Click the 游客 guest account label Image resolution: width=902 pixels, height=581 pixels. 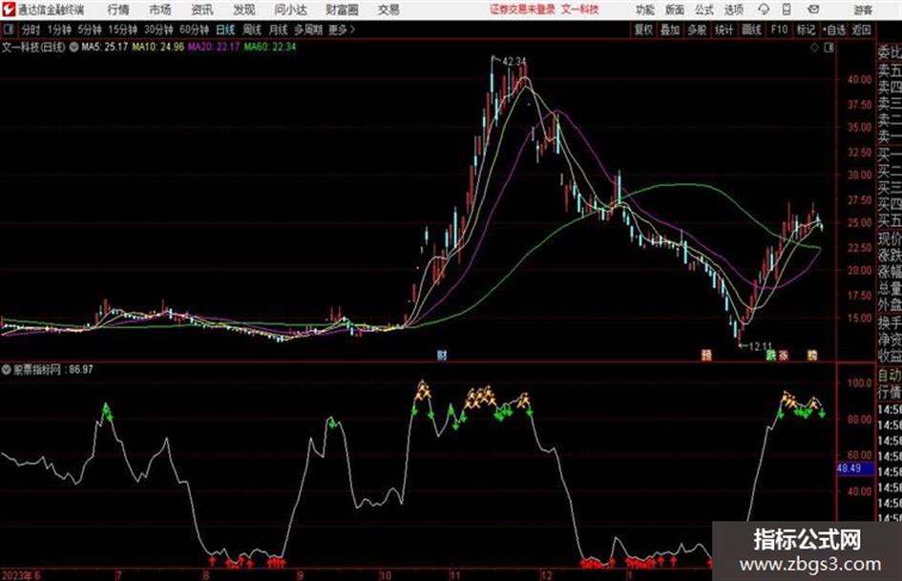click(x=863, y=10)
